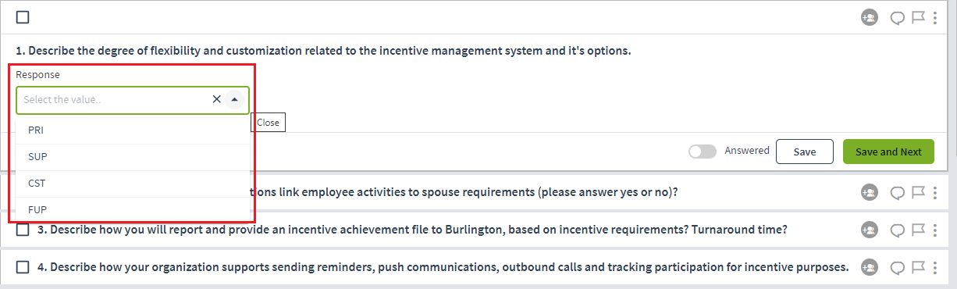Check the box for question 4
The width and height of the screenshot is (957, 289).
[23, 267]
